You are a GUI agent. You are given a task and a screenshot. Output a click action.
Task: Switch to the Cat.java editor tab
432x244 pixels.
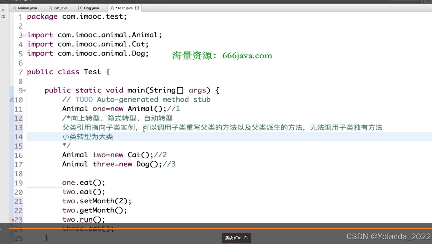[58, 8]
